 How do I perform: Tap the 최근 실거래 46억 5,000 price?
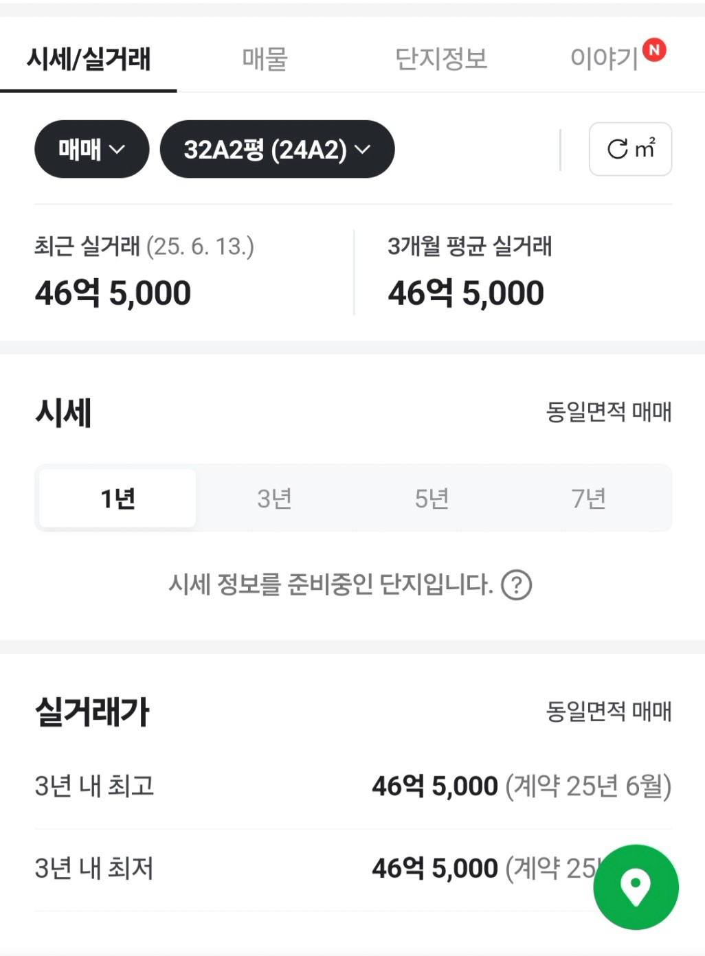pos(113,293)
